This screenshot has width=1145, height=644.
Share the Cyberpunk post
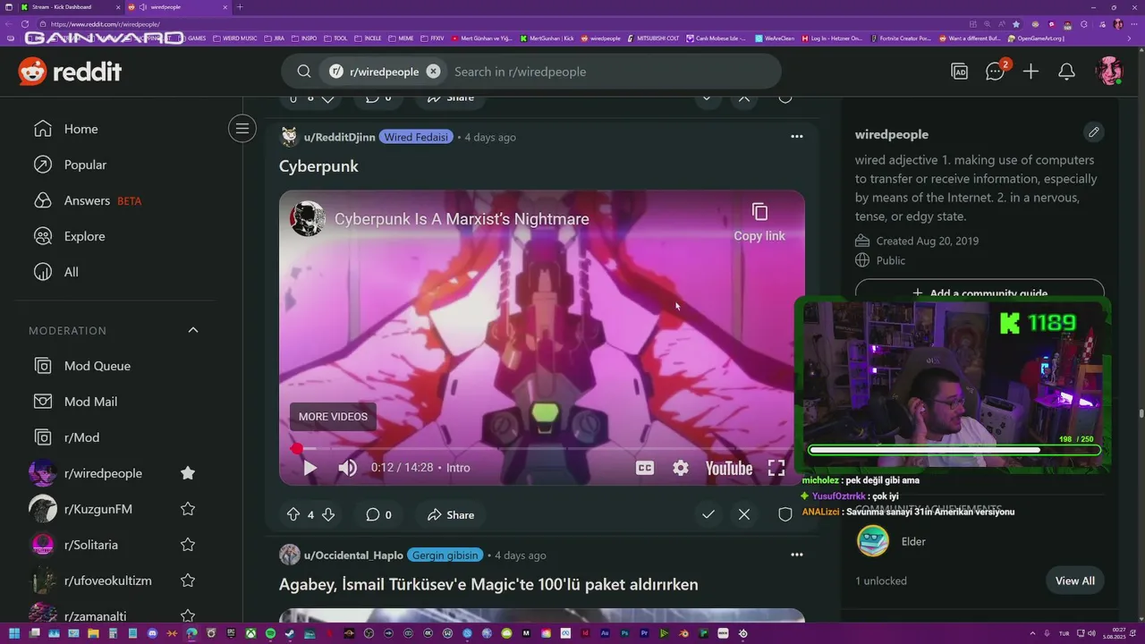(451, 514)
